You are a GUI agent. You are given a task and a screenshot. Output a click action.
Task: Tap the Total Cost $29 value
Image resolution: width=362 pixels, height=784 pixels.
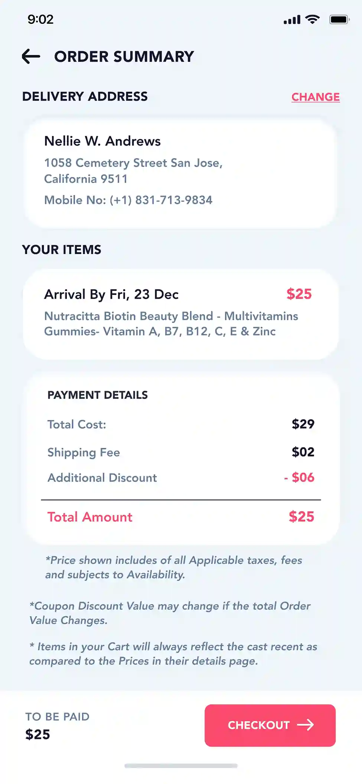point(303,424)
